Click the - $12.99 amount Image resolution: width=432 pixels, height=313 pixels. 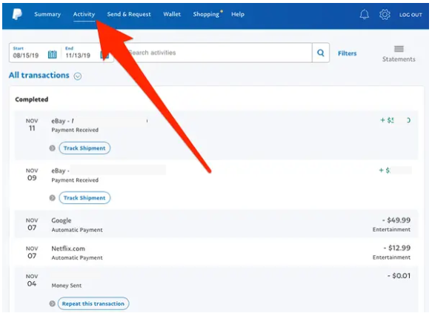pyautogui.click(x=396, y=248)
